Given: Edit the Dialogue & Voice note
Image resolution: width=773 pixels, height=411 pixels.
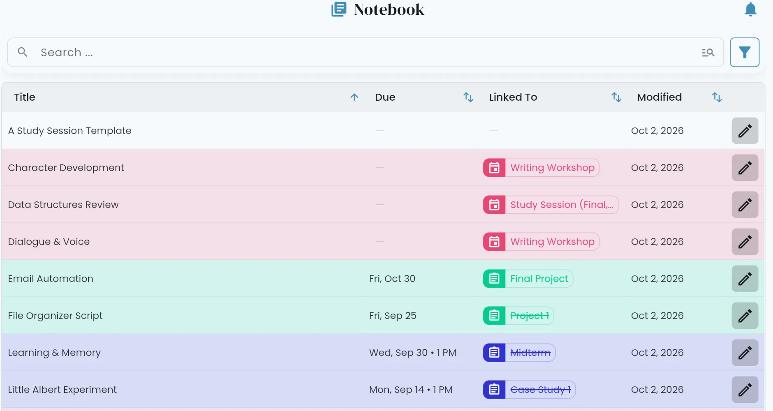Looking at the screenshot, I should coord(745,242).
